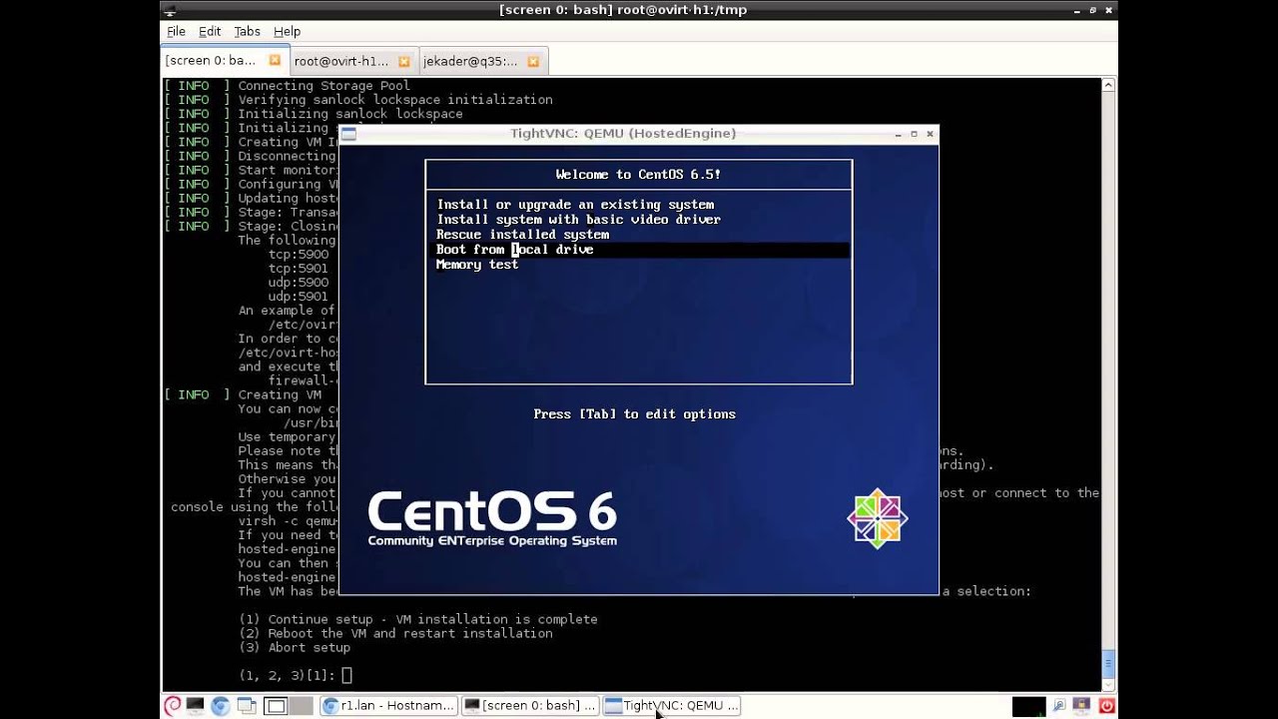Open the Tabs menu

[247, 32]
